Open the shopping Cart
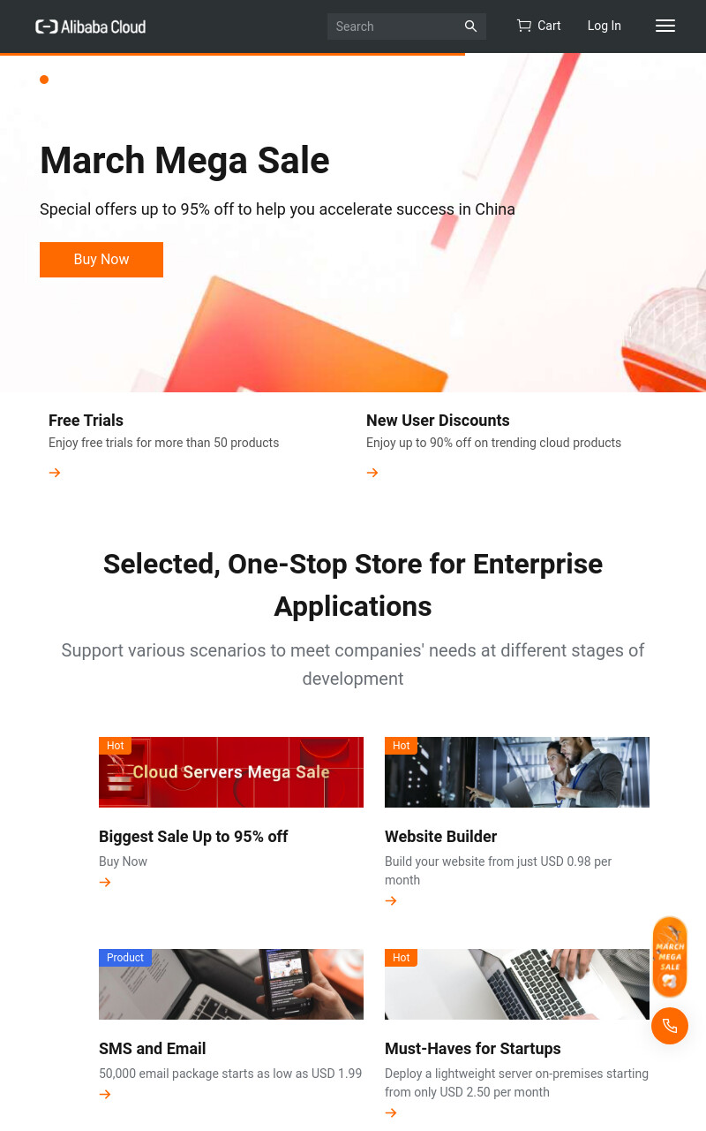 coord(538,26)
